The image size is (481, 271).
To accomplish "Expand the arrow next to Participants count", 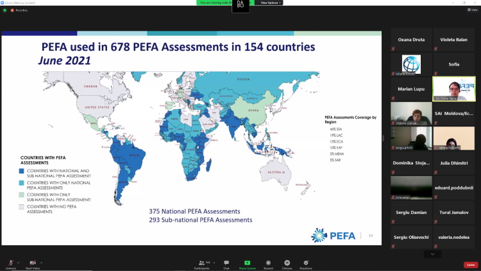I will [x=214, y=263].
